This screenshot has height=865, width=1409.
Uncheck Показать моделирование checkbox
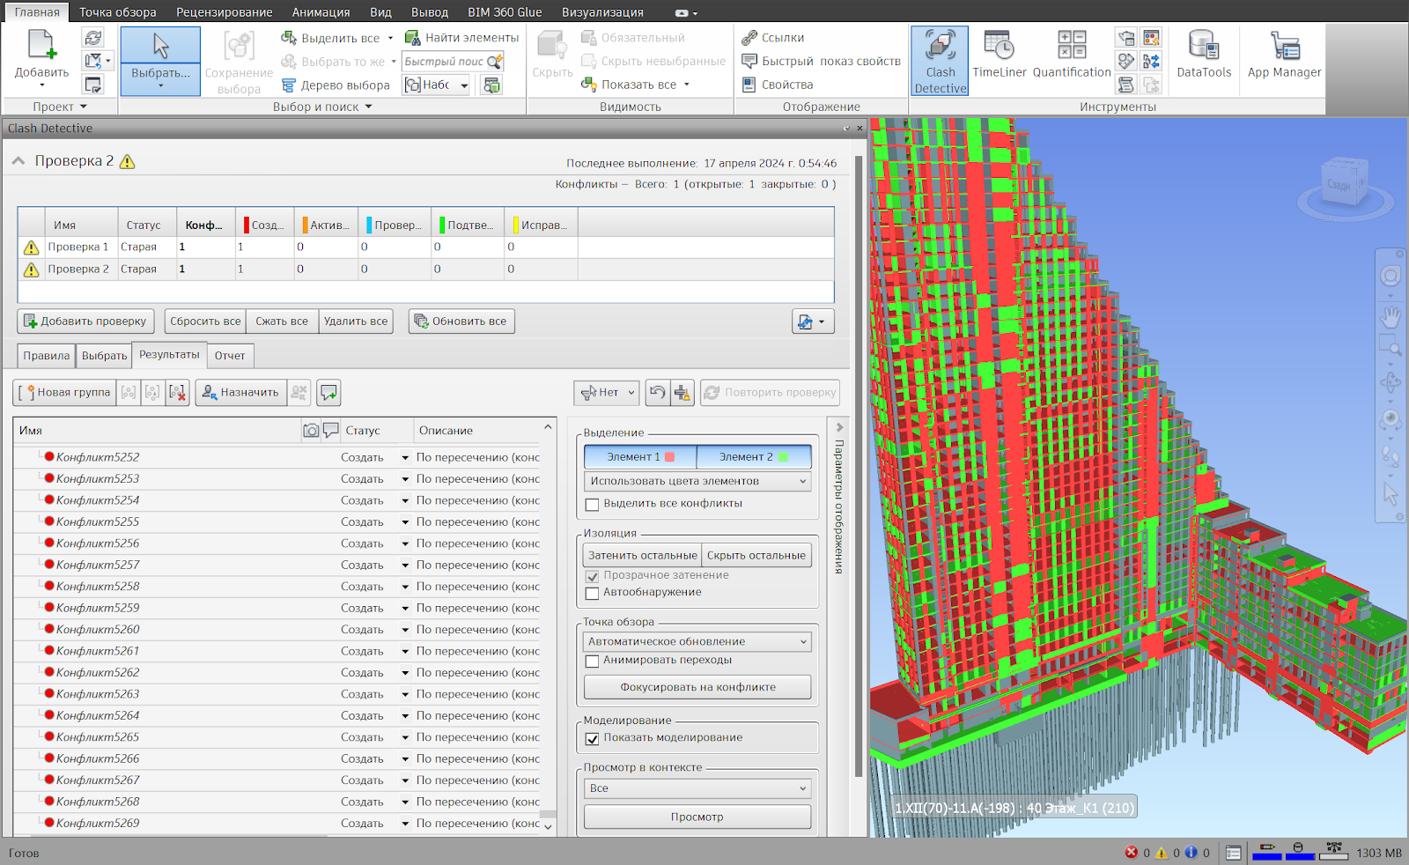(592, 738)
